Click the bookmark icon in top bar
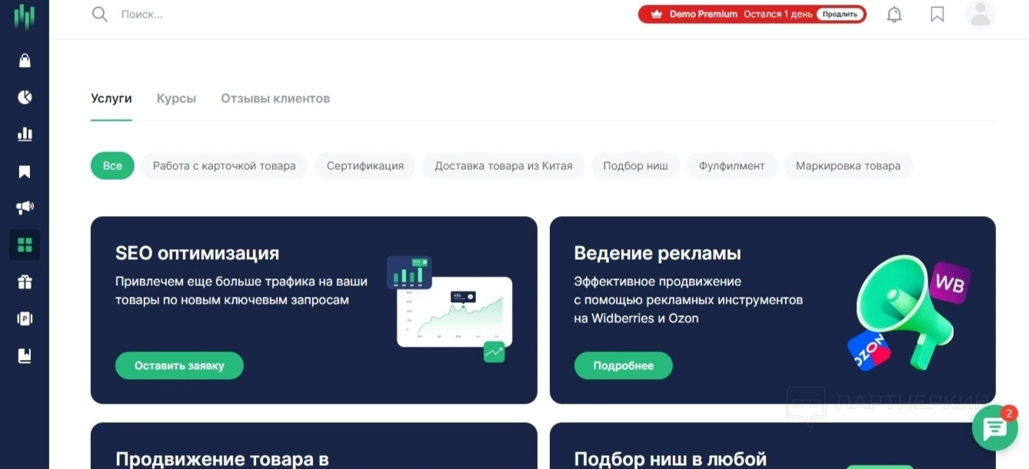Screen dimensions: 1029x469 (937, 14)
